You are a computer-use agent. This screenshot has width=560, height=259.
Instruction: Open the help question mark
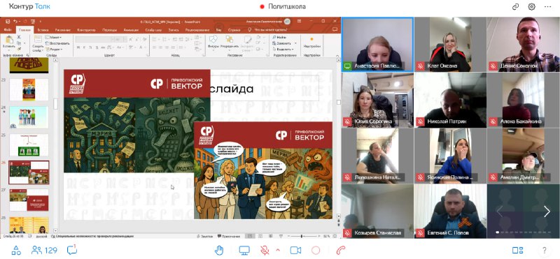(545, 251)
